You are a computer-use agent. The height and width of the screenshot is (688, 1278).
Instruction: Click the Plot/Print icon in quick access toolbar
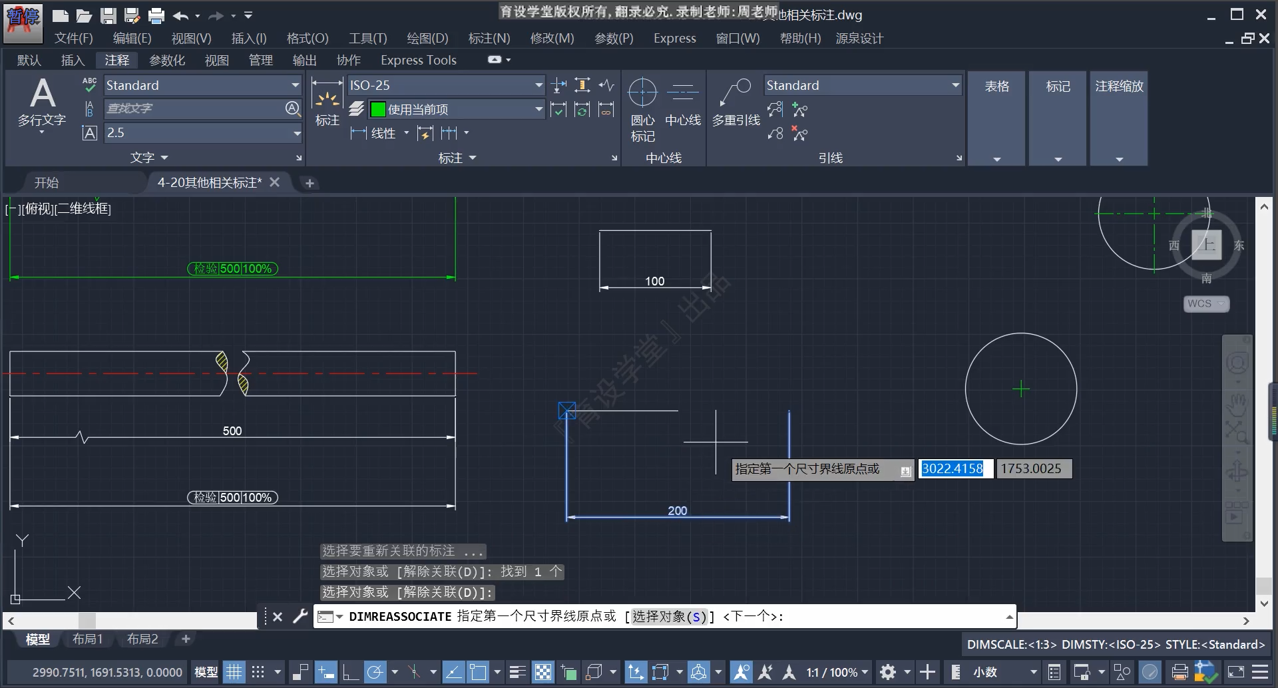(156, 15)
